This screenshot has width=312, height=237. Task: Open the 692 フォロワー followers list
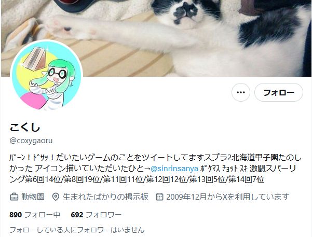[96, 215]
